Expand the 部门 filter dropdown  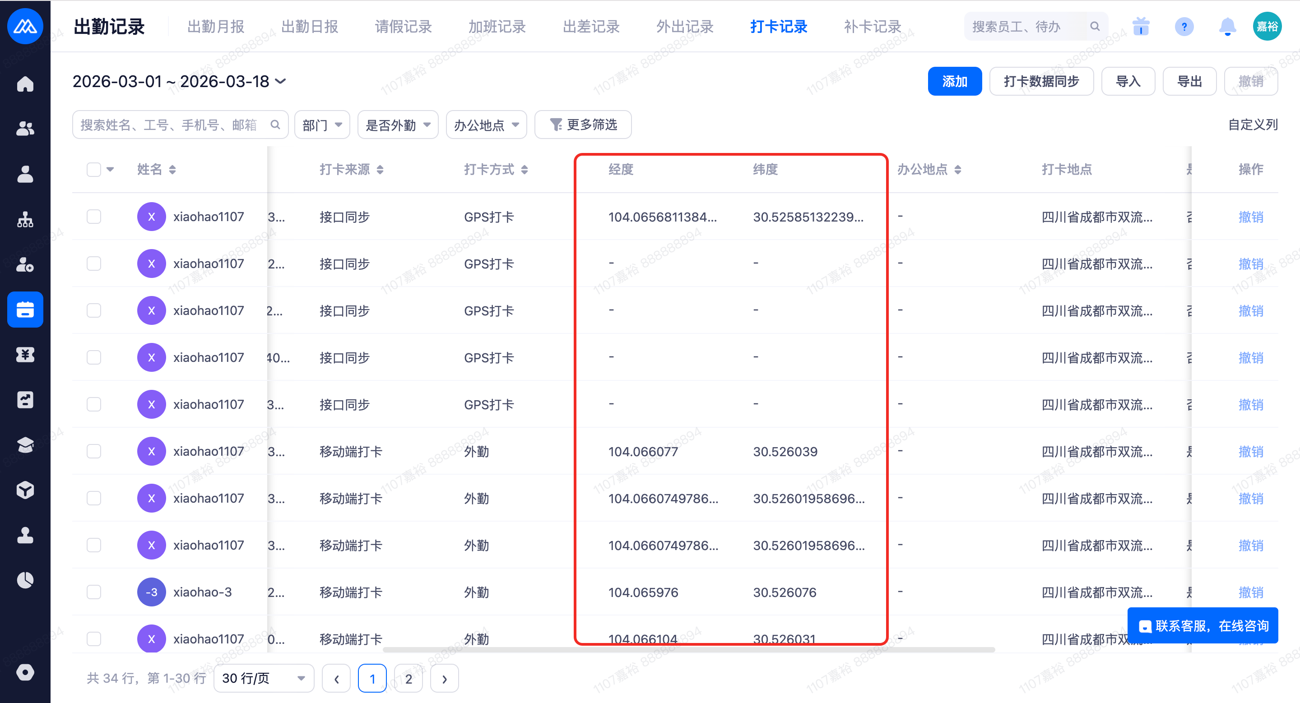[322, 125]
